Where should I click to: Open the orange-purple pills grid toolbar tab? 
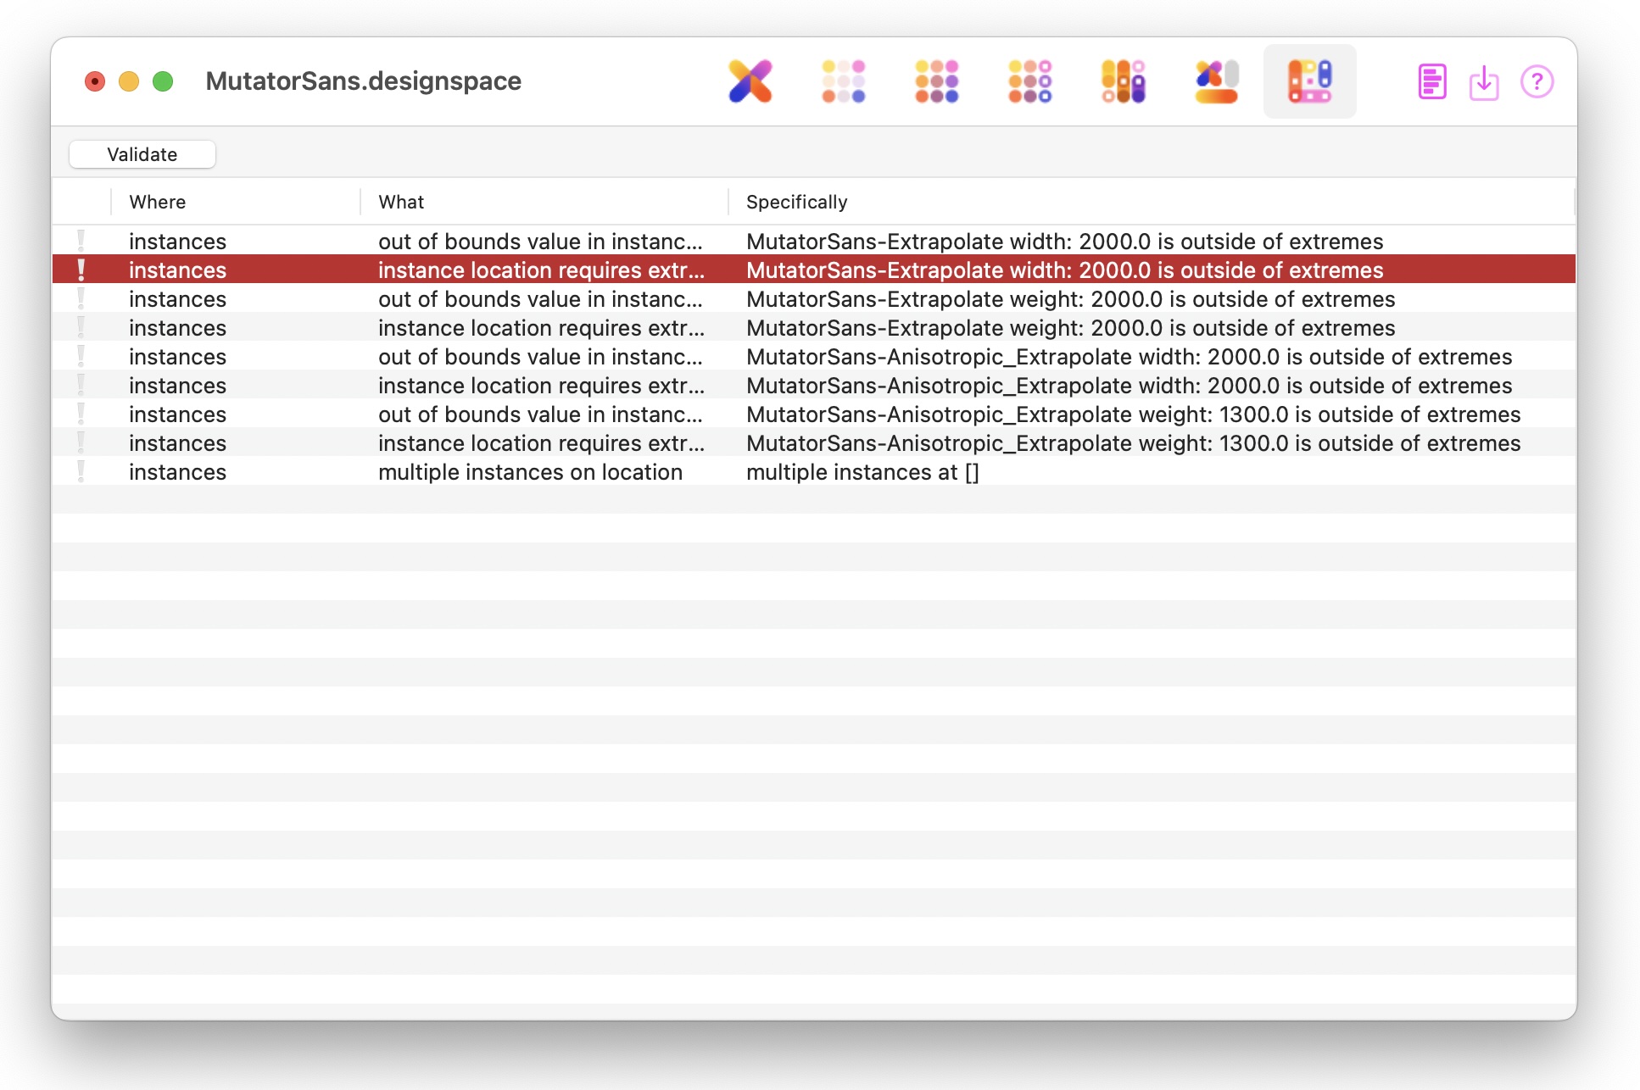pyautogui.click(x=1123, y=81)
